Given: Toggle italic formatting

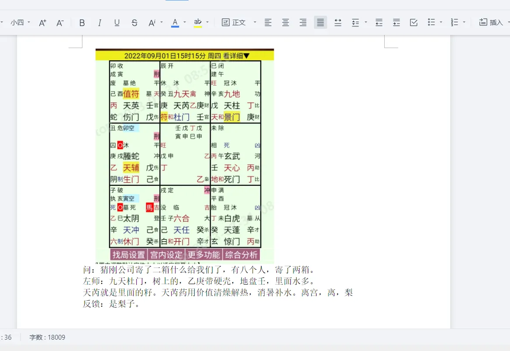Looking at the screenshot, I should 100,23.
